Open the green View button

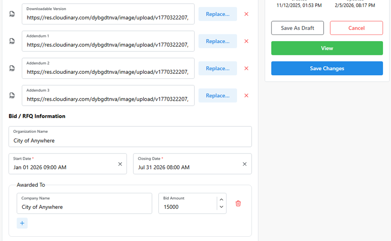(x=327, y=48)
